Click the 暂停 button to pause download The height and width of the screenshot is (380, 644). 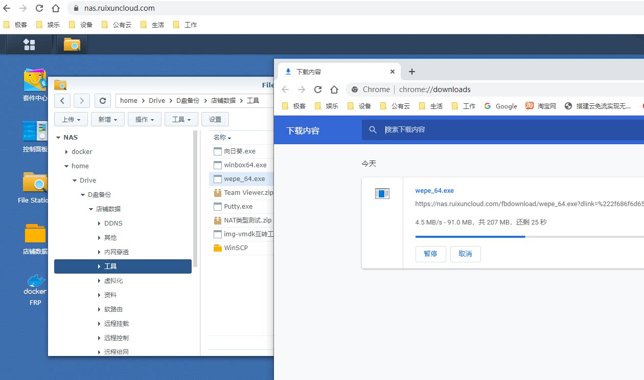click(430, 254)
